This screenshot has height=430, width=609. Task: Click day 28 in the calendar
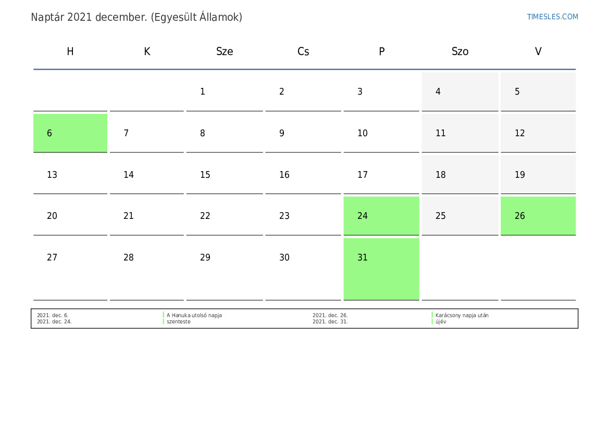pyautogui.click(x=147, y=269)
